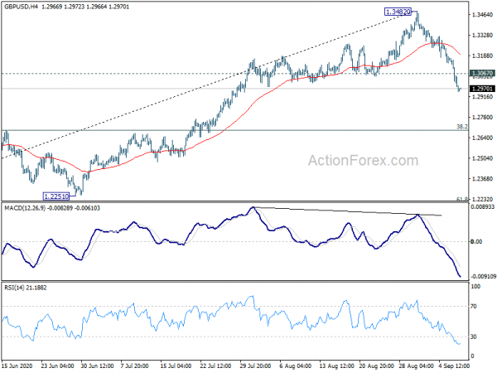Click the 30 Jun 12:00 date label
Viewport: 497px width, 373px height.
pos(98,366)
